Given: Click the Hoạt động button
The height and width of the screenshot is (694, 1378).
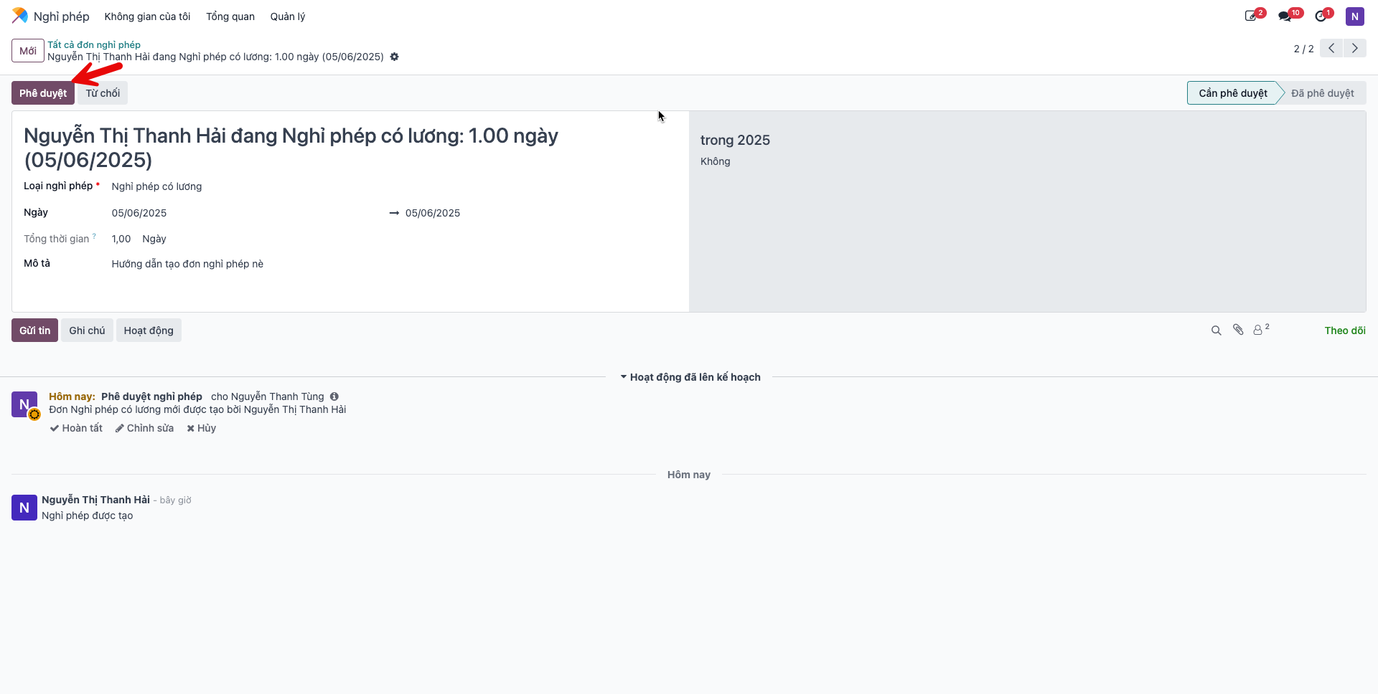Looking at the screenshot, I should 149,331.
